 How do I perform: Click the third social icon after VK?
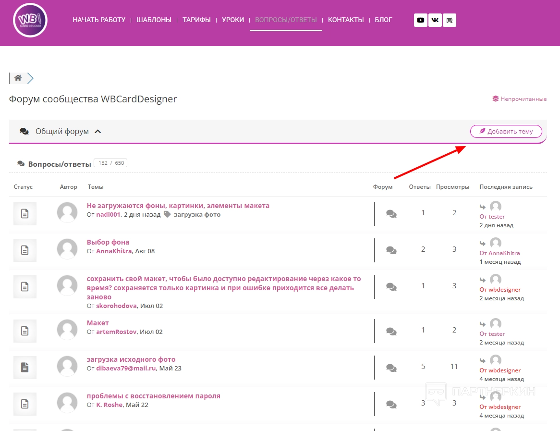tap(450, 20)
